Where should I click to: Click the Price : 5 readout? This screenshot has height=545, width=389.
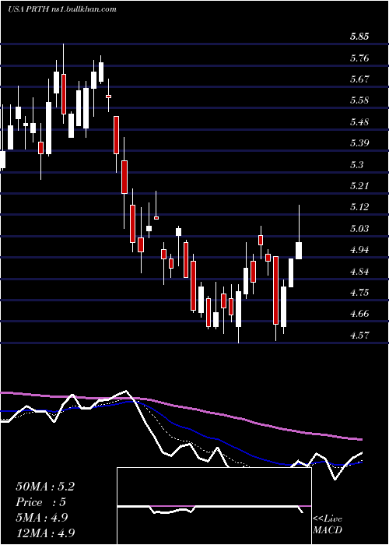[x=40, y=502]
